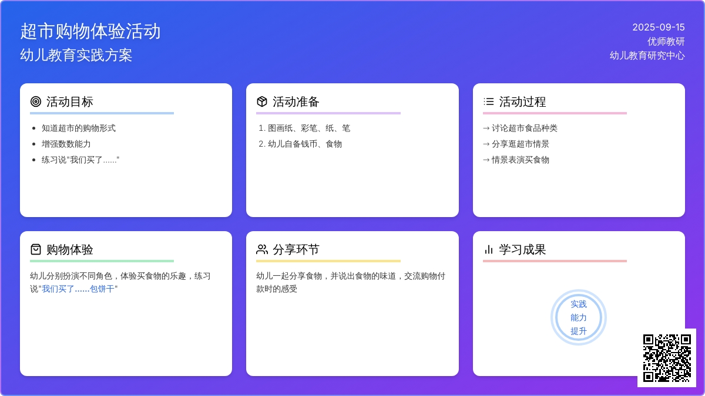
Task: Click the 幼儿教育研究中心 text
Action: tap(647, 56)
